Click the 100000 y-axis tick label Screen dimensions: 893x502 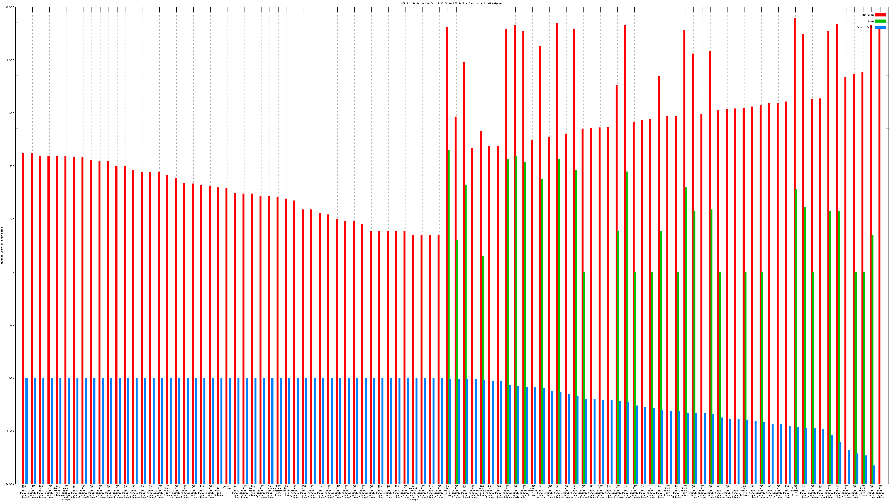(10, 7)
